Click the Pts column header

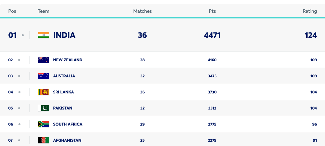(x=212, y=11)
